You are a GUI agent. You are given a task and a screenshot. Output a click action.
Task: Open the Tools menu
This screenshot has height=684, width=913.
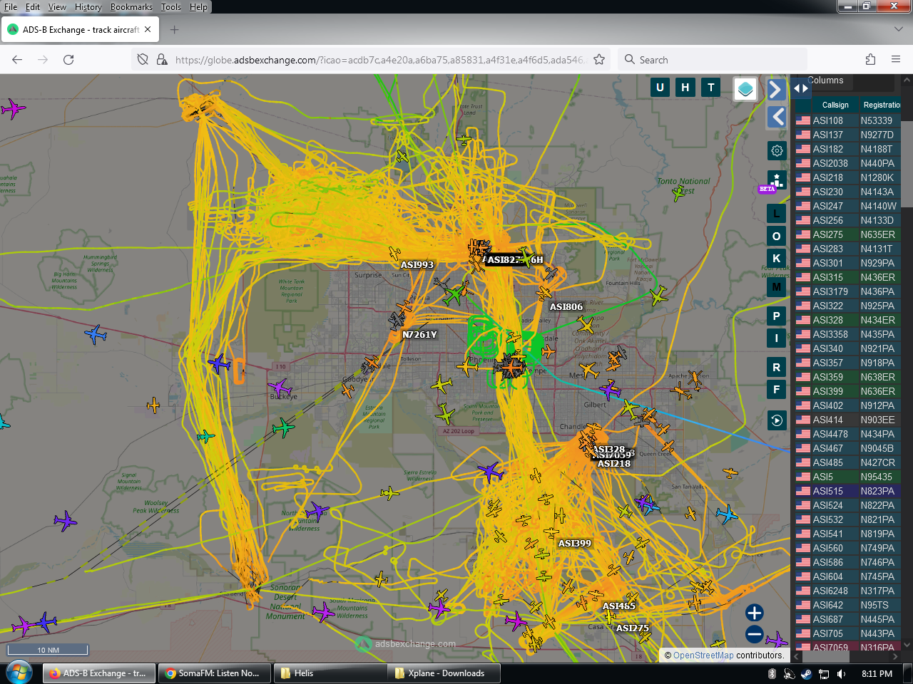pyautogui.click(x=171, y=7)
